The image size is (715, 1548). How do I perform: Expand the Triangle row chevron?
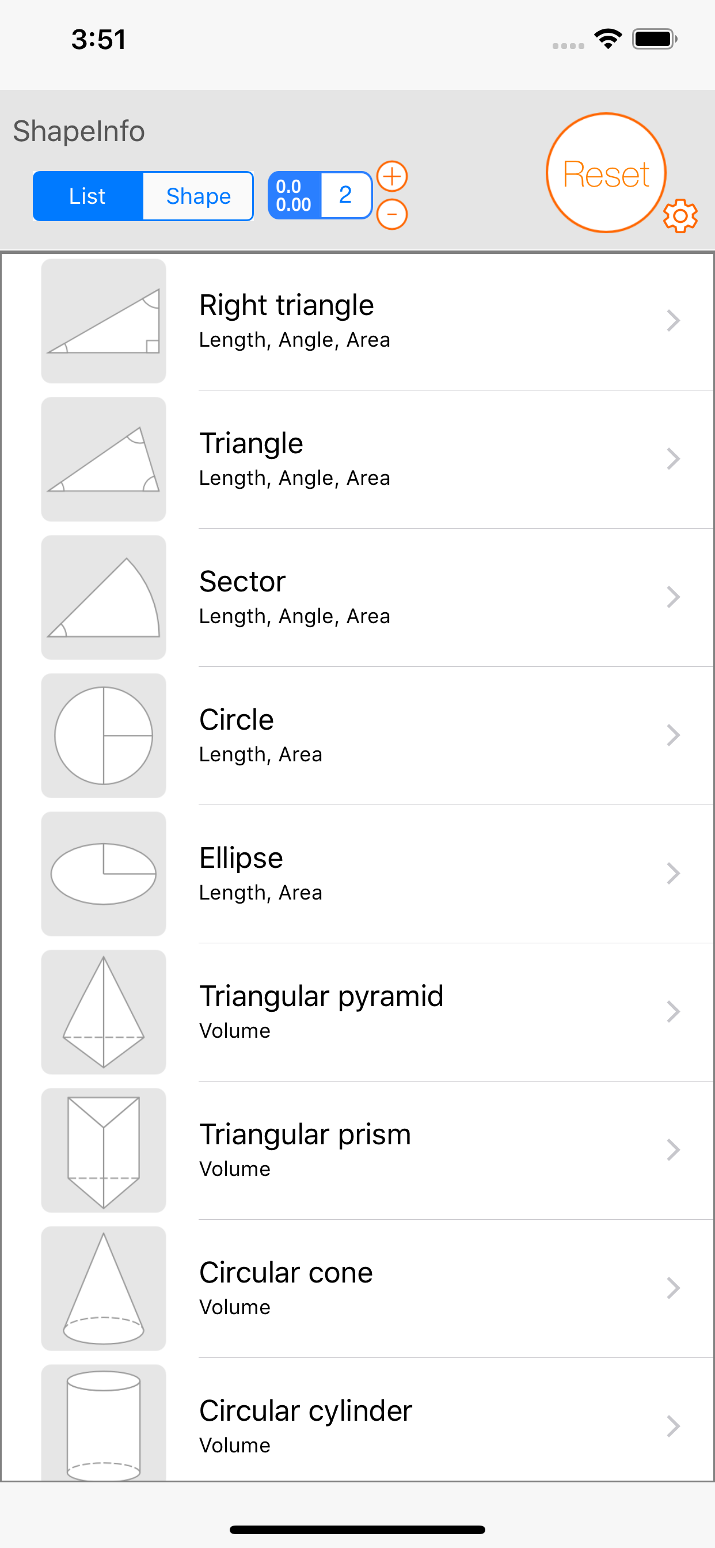tap(673, 459)
